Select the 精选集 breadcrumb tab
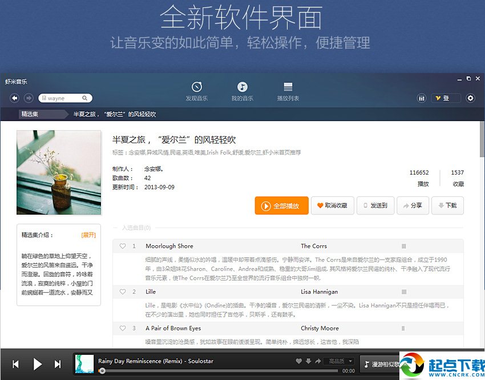Screen dimensions: 485x380 [x=30, y=114]
